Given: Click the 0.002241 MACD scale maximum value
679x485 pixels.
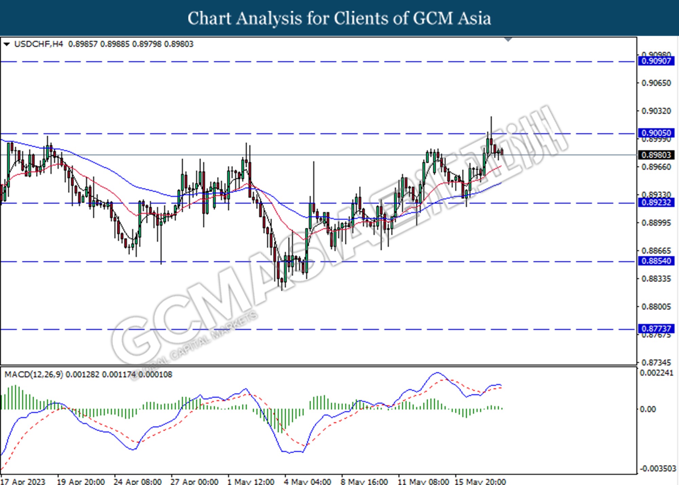Looking at the screenshot, I should [x=656, y=373].
